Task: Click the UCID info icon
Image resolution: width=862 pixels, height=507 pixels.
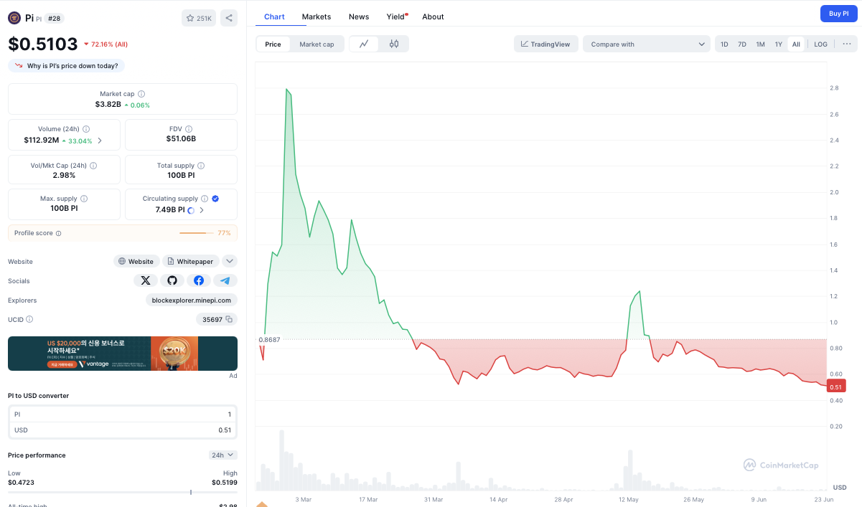Action: pos(29,319)
